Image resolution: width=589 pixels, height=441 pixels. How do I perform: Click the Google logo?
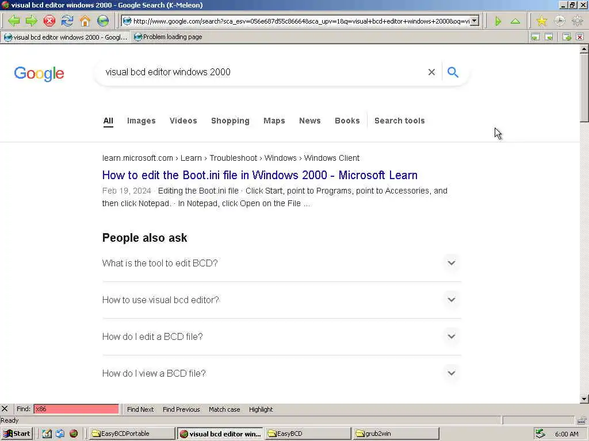tap(39, 74)
